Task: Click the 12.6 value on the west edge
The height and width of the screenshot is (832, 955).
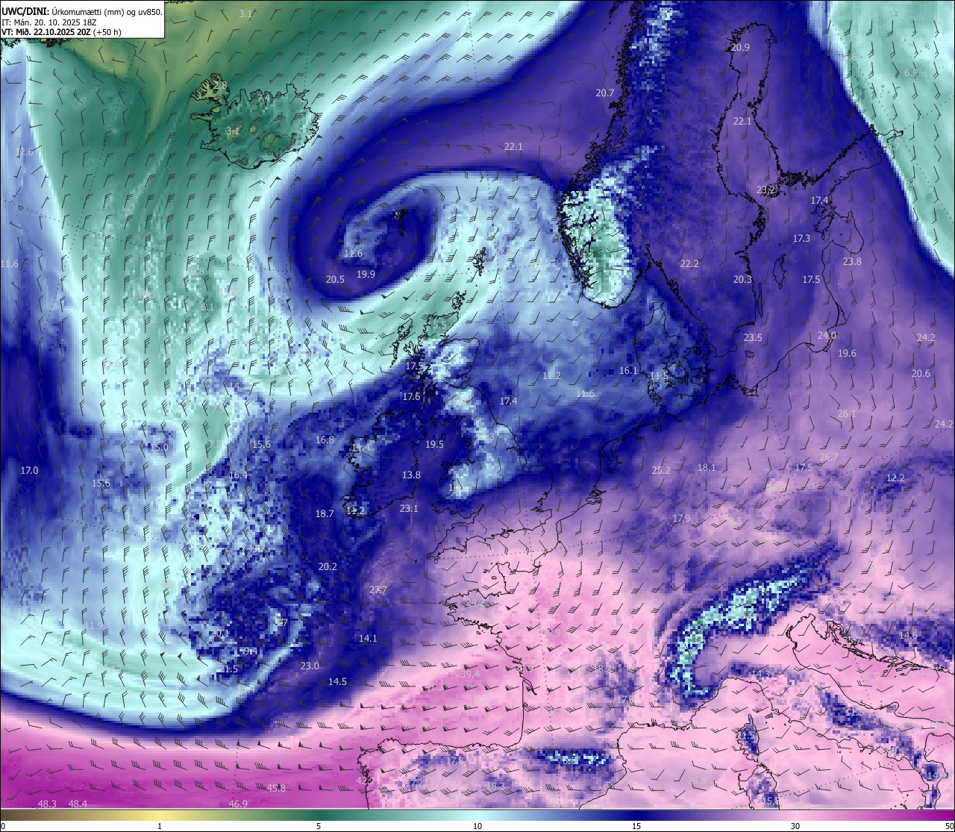Action: click(25, 151)
